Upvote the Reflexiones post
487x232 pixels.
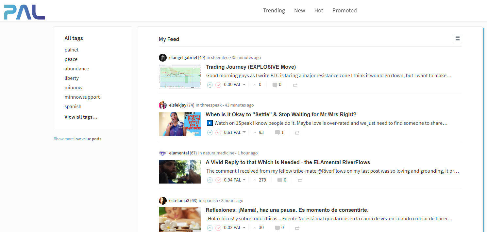(210, 228)
